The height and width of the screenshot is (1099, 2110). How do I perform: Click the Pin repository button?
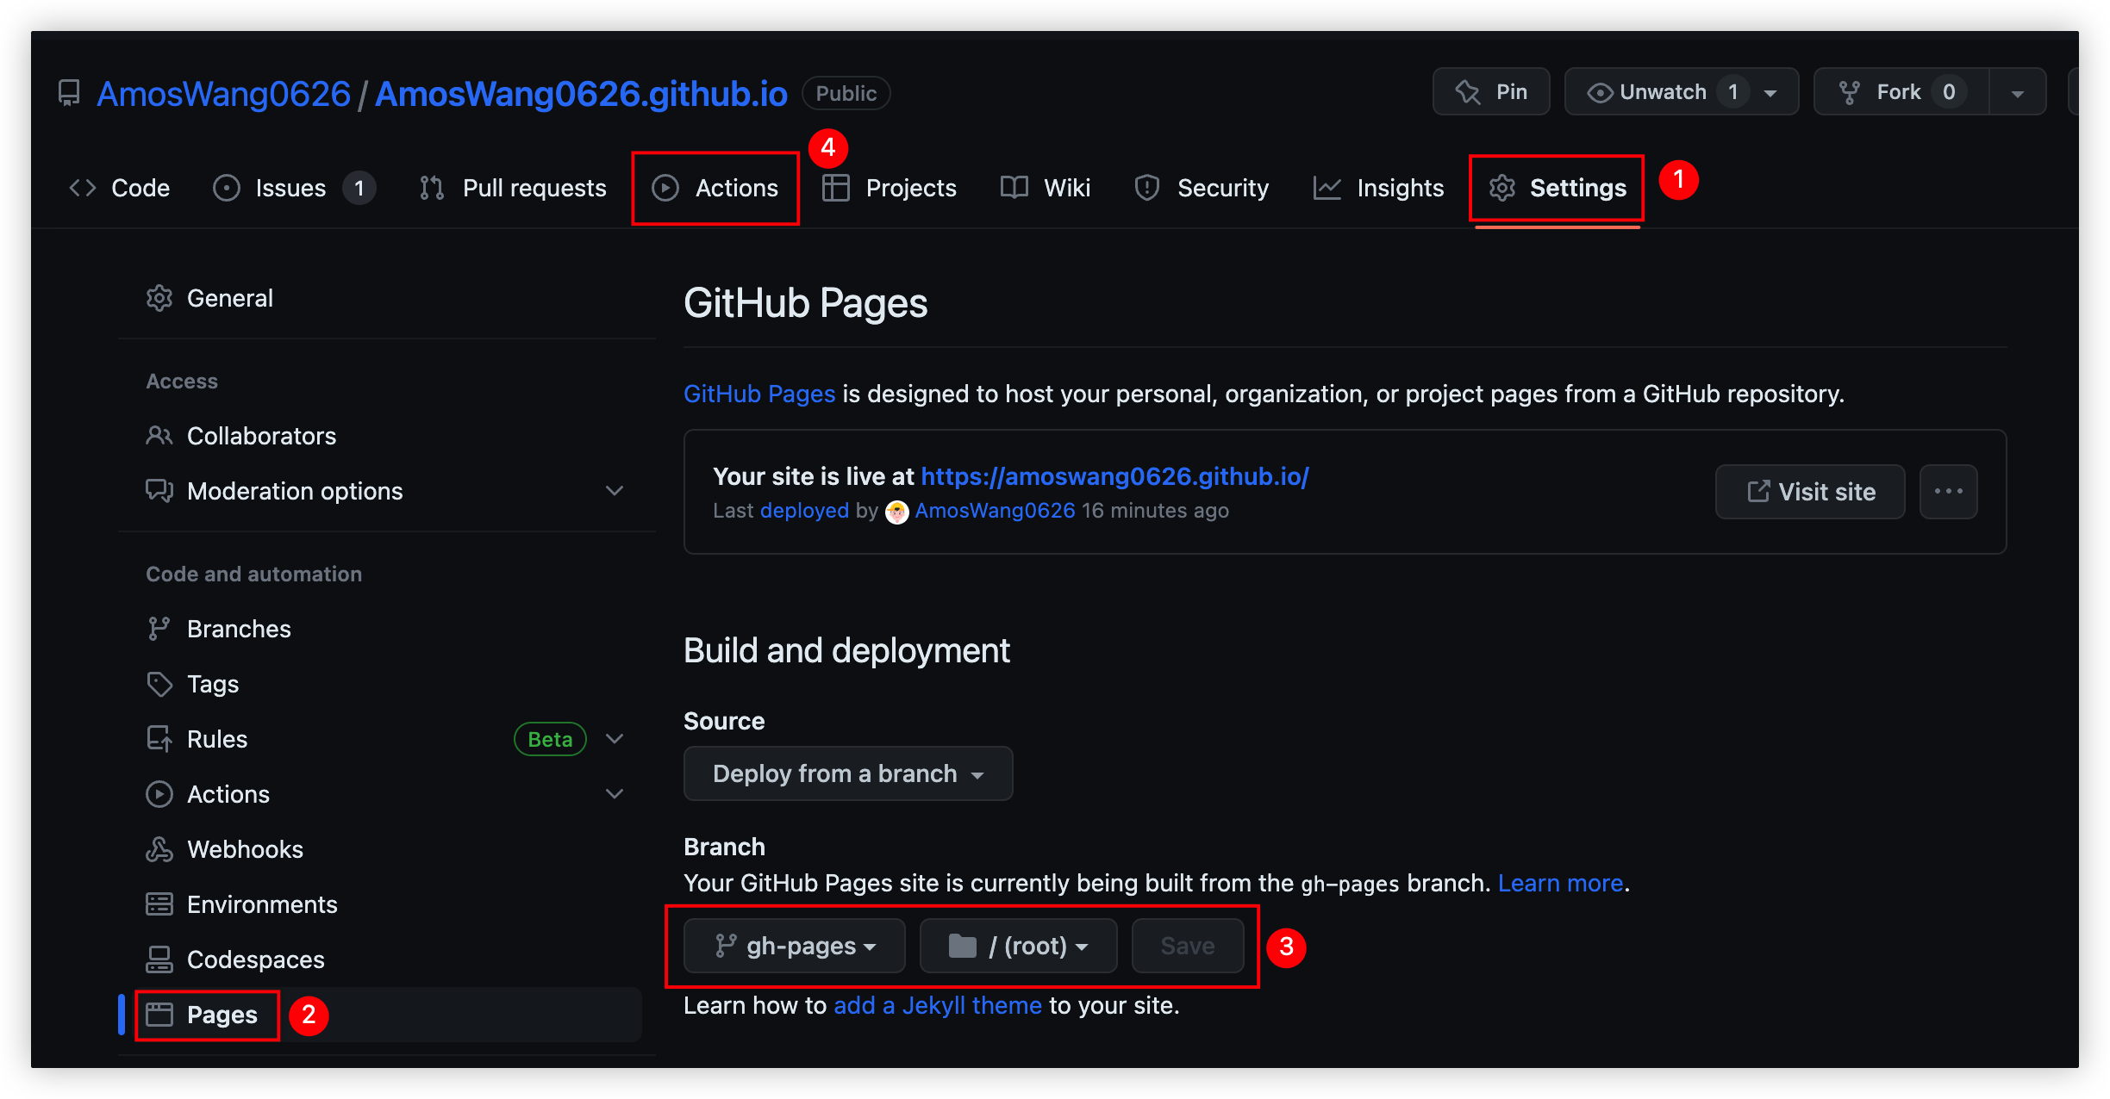click(x=1490, y=92)
